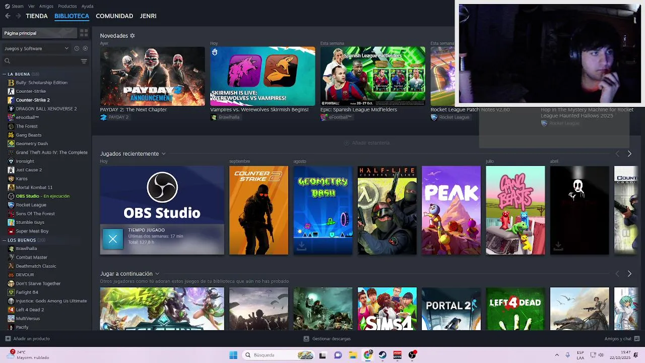Open the Gang Beasts game cover

515,210
